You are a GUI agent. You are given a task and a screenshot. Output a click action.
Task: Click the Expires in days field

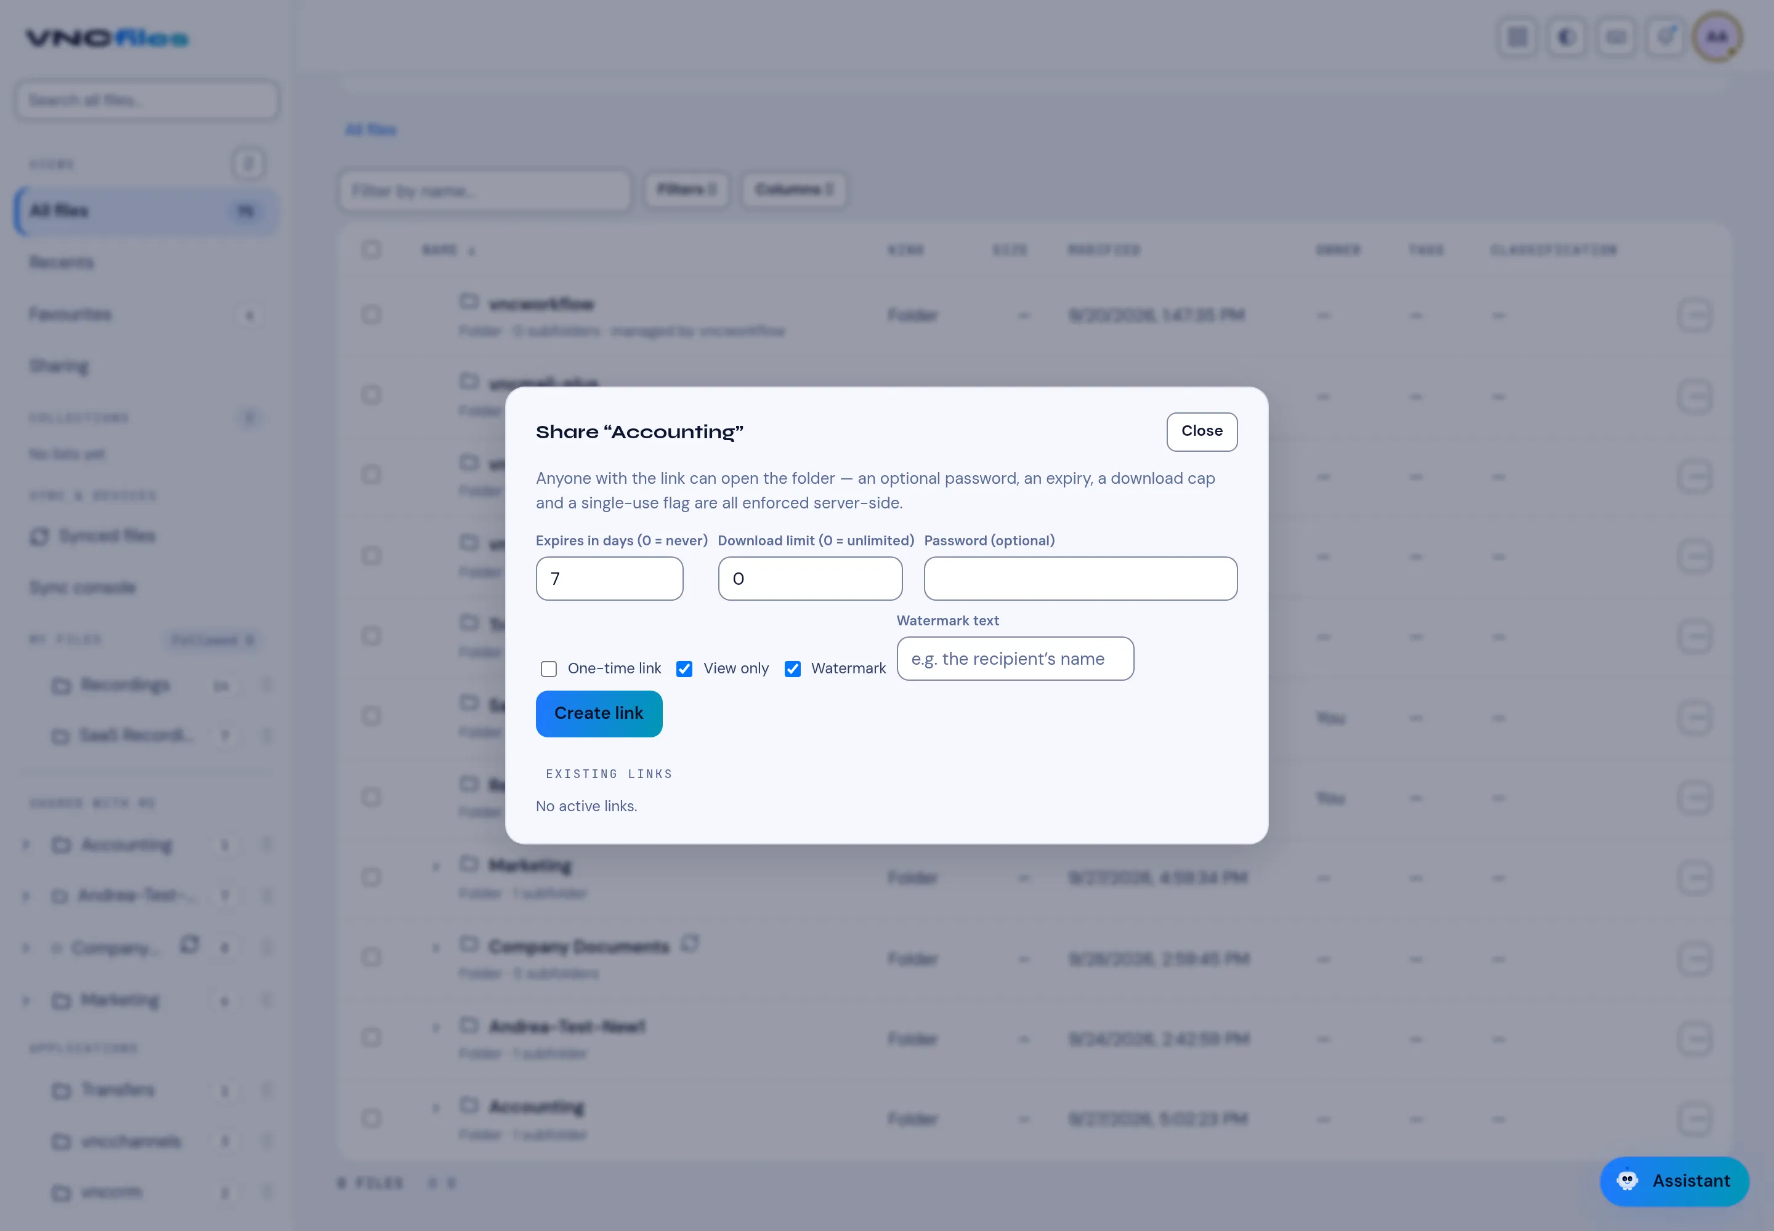coord(609,579)
